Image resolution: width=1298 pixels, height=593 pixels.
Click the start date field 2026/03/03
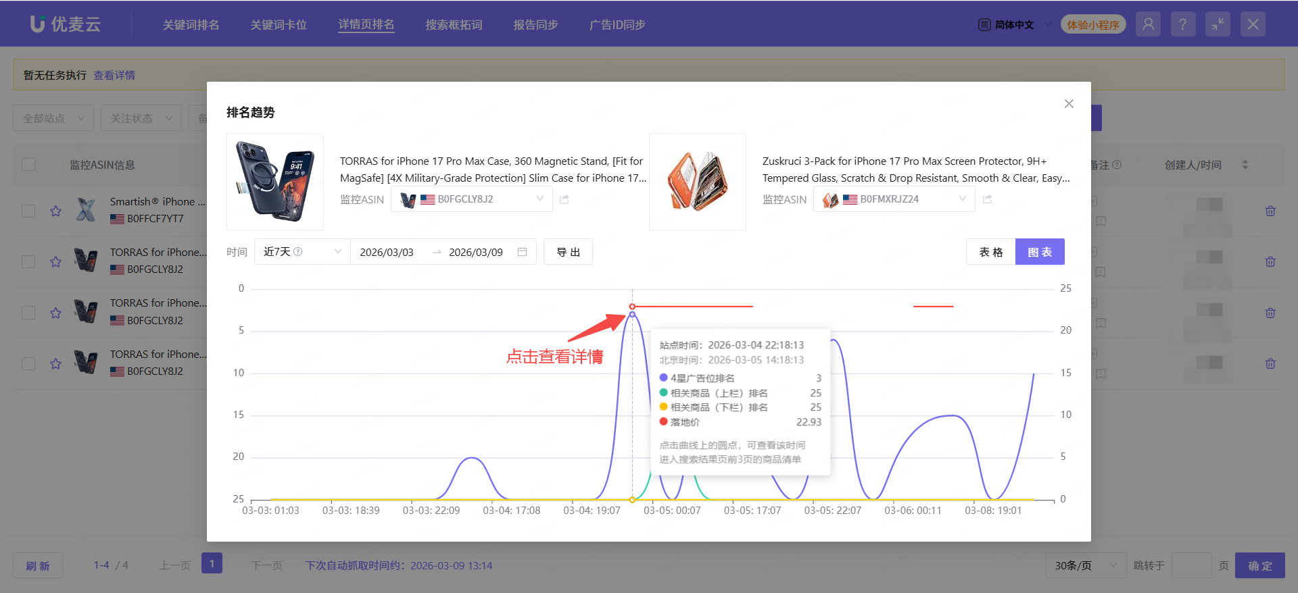[387, 252]
